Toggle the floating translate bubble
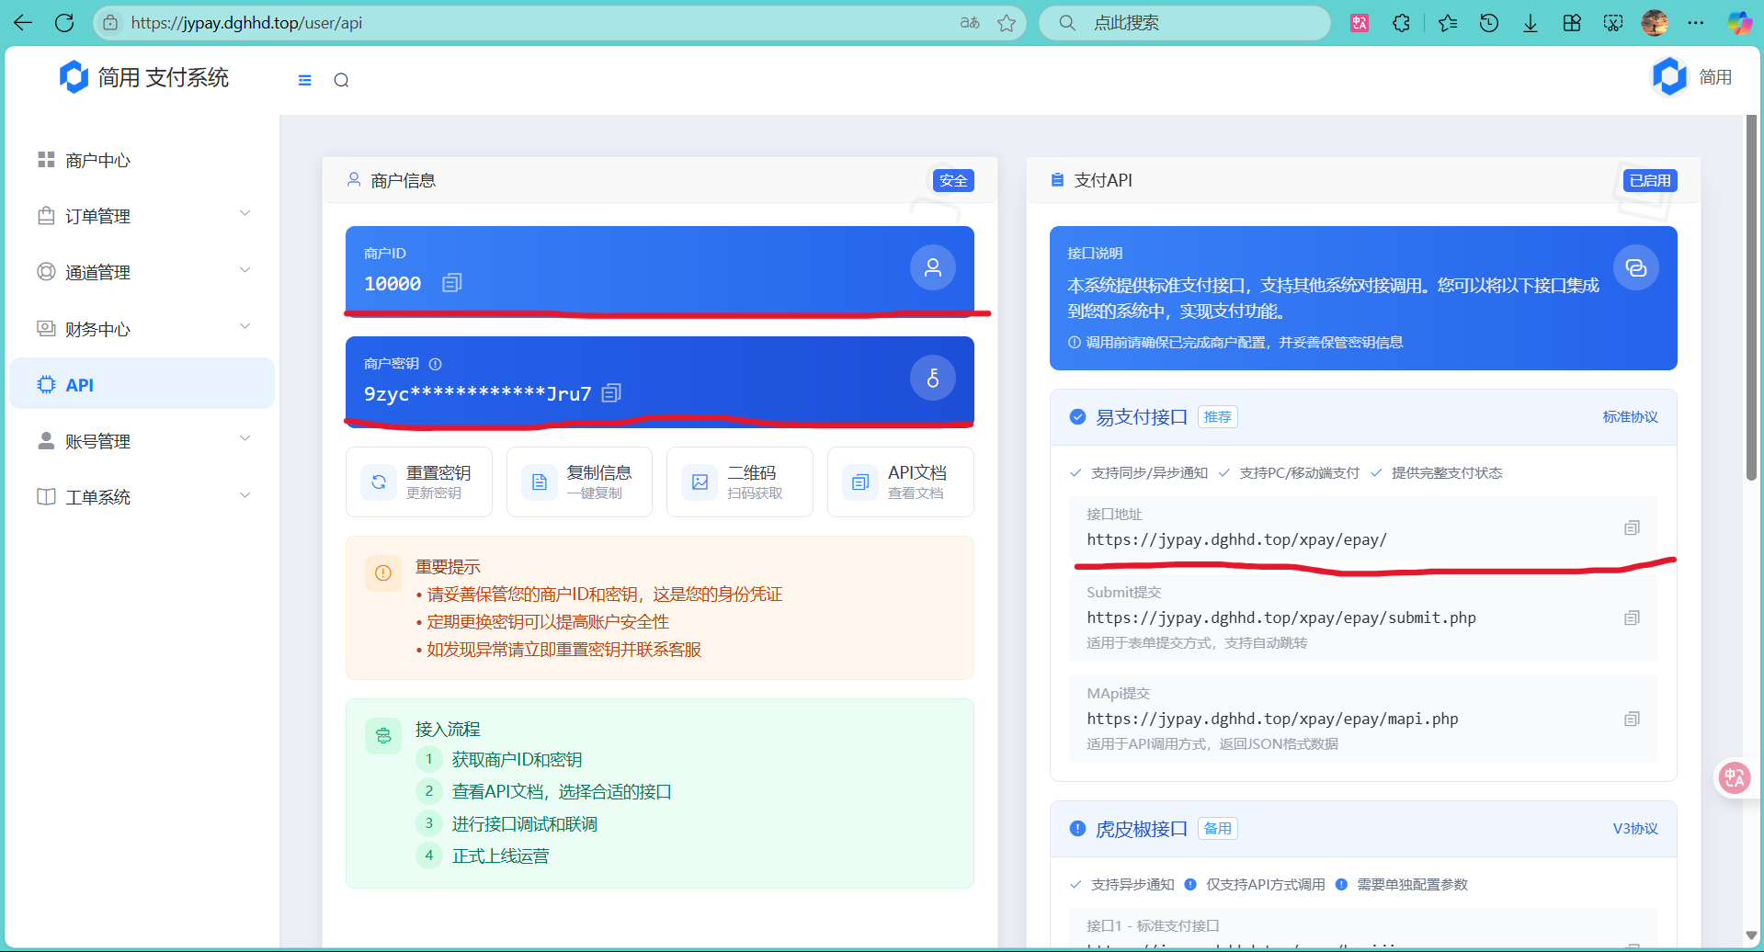This screenshot has width=1764, height=952. pyautogui.click(x=1734, y=776)
